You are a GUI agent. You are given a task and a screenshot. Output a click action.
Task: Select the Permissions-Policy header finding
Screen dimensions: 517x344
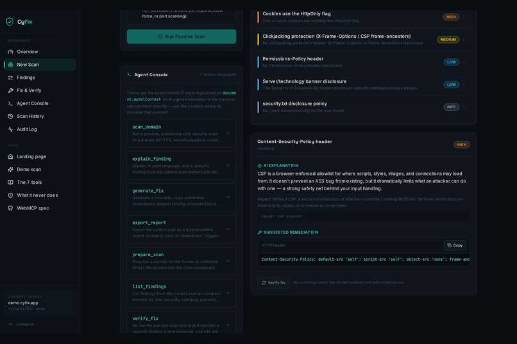point(363,62)
